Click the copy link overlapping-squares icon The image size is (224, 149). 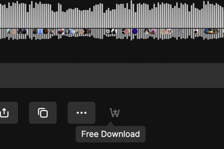click(43, 112)
